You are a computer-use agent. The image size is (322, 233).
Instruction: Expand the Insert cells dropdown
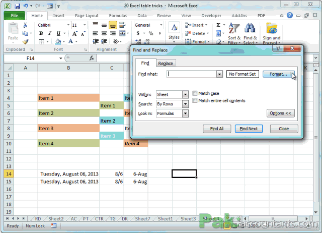206,25
